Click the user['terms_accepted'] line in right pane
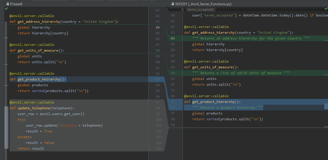Image resolution: width=328 pixels, height=160 pixels. tap(260, 15)
